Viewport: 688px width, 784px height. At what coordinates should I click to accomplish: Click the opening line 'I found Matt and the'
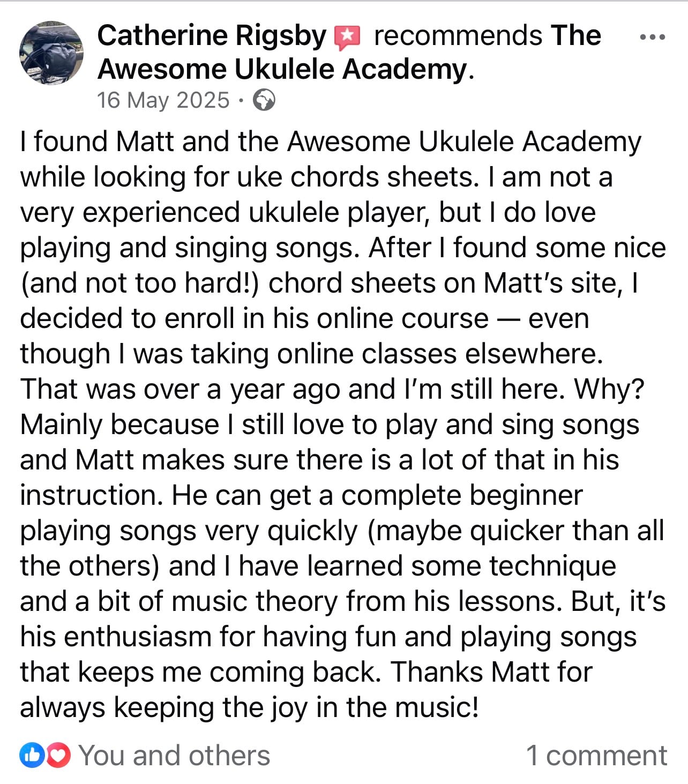tap(149, 142)
